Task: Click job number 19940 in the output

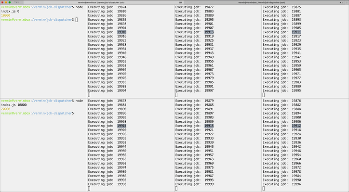Action: 122,53
